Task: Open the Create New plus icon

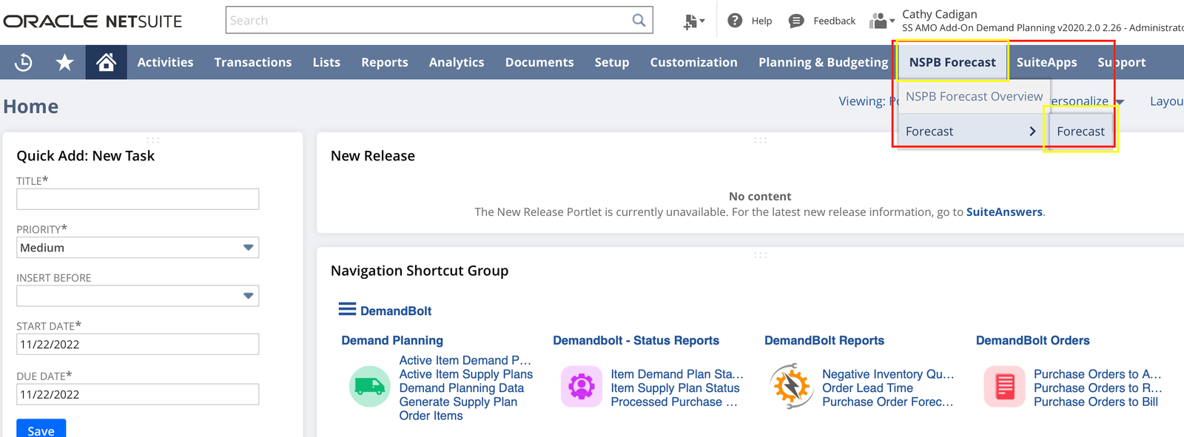Action: click(x=693, y=21)
